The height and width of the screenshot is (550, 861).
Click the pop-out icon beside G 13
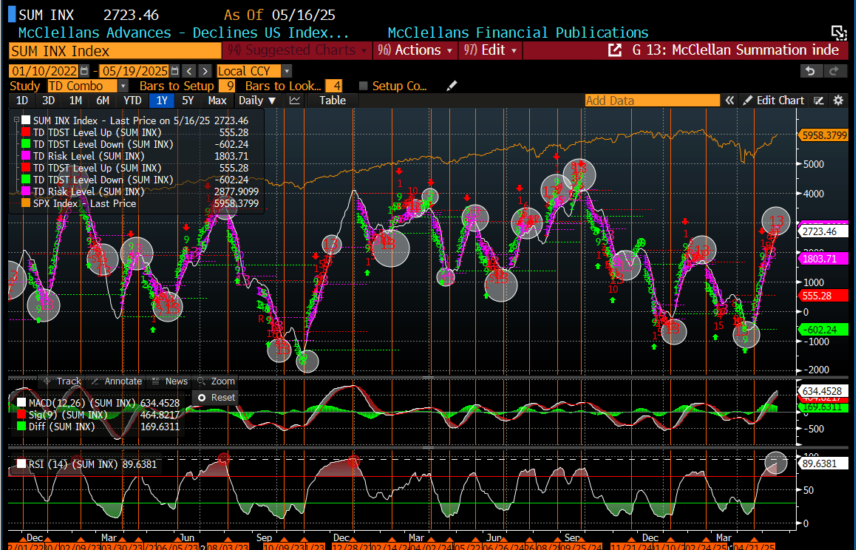pos(614,50)
